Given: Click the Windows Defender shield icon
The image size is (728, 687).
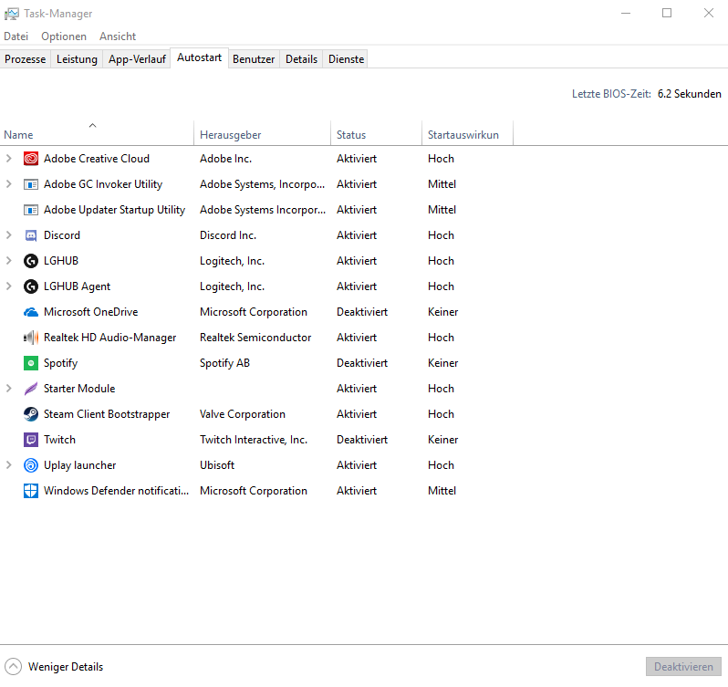Looking at the screenshot, I should coord(31,491).
